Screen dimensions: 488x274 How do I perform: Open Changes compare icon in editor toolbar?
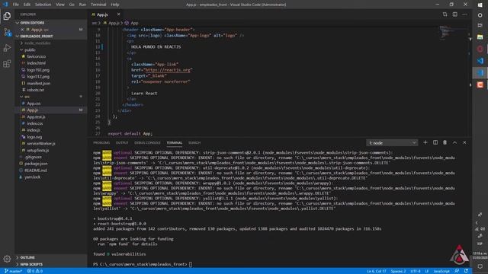click(x=445, y=14)
